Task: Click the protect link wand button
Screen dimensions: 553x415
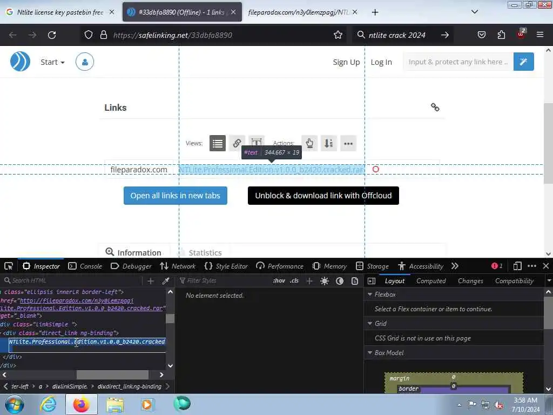Action: (x=523, y=62)
